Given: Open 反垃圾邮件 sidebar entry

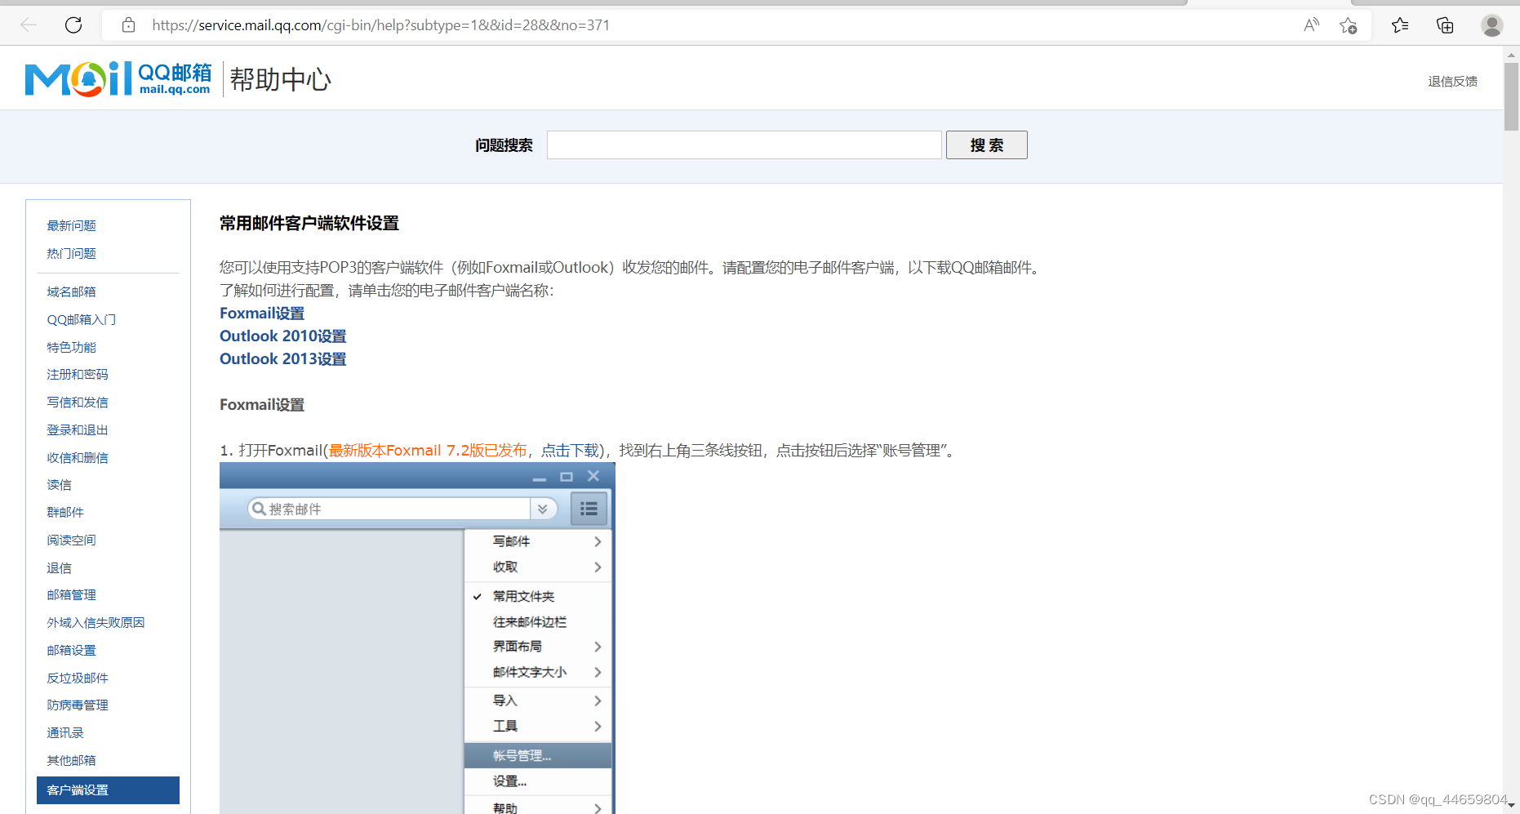Looking at the screenshot, I should (78, 678).
